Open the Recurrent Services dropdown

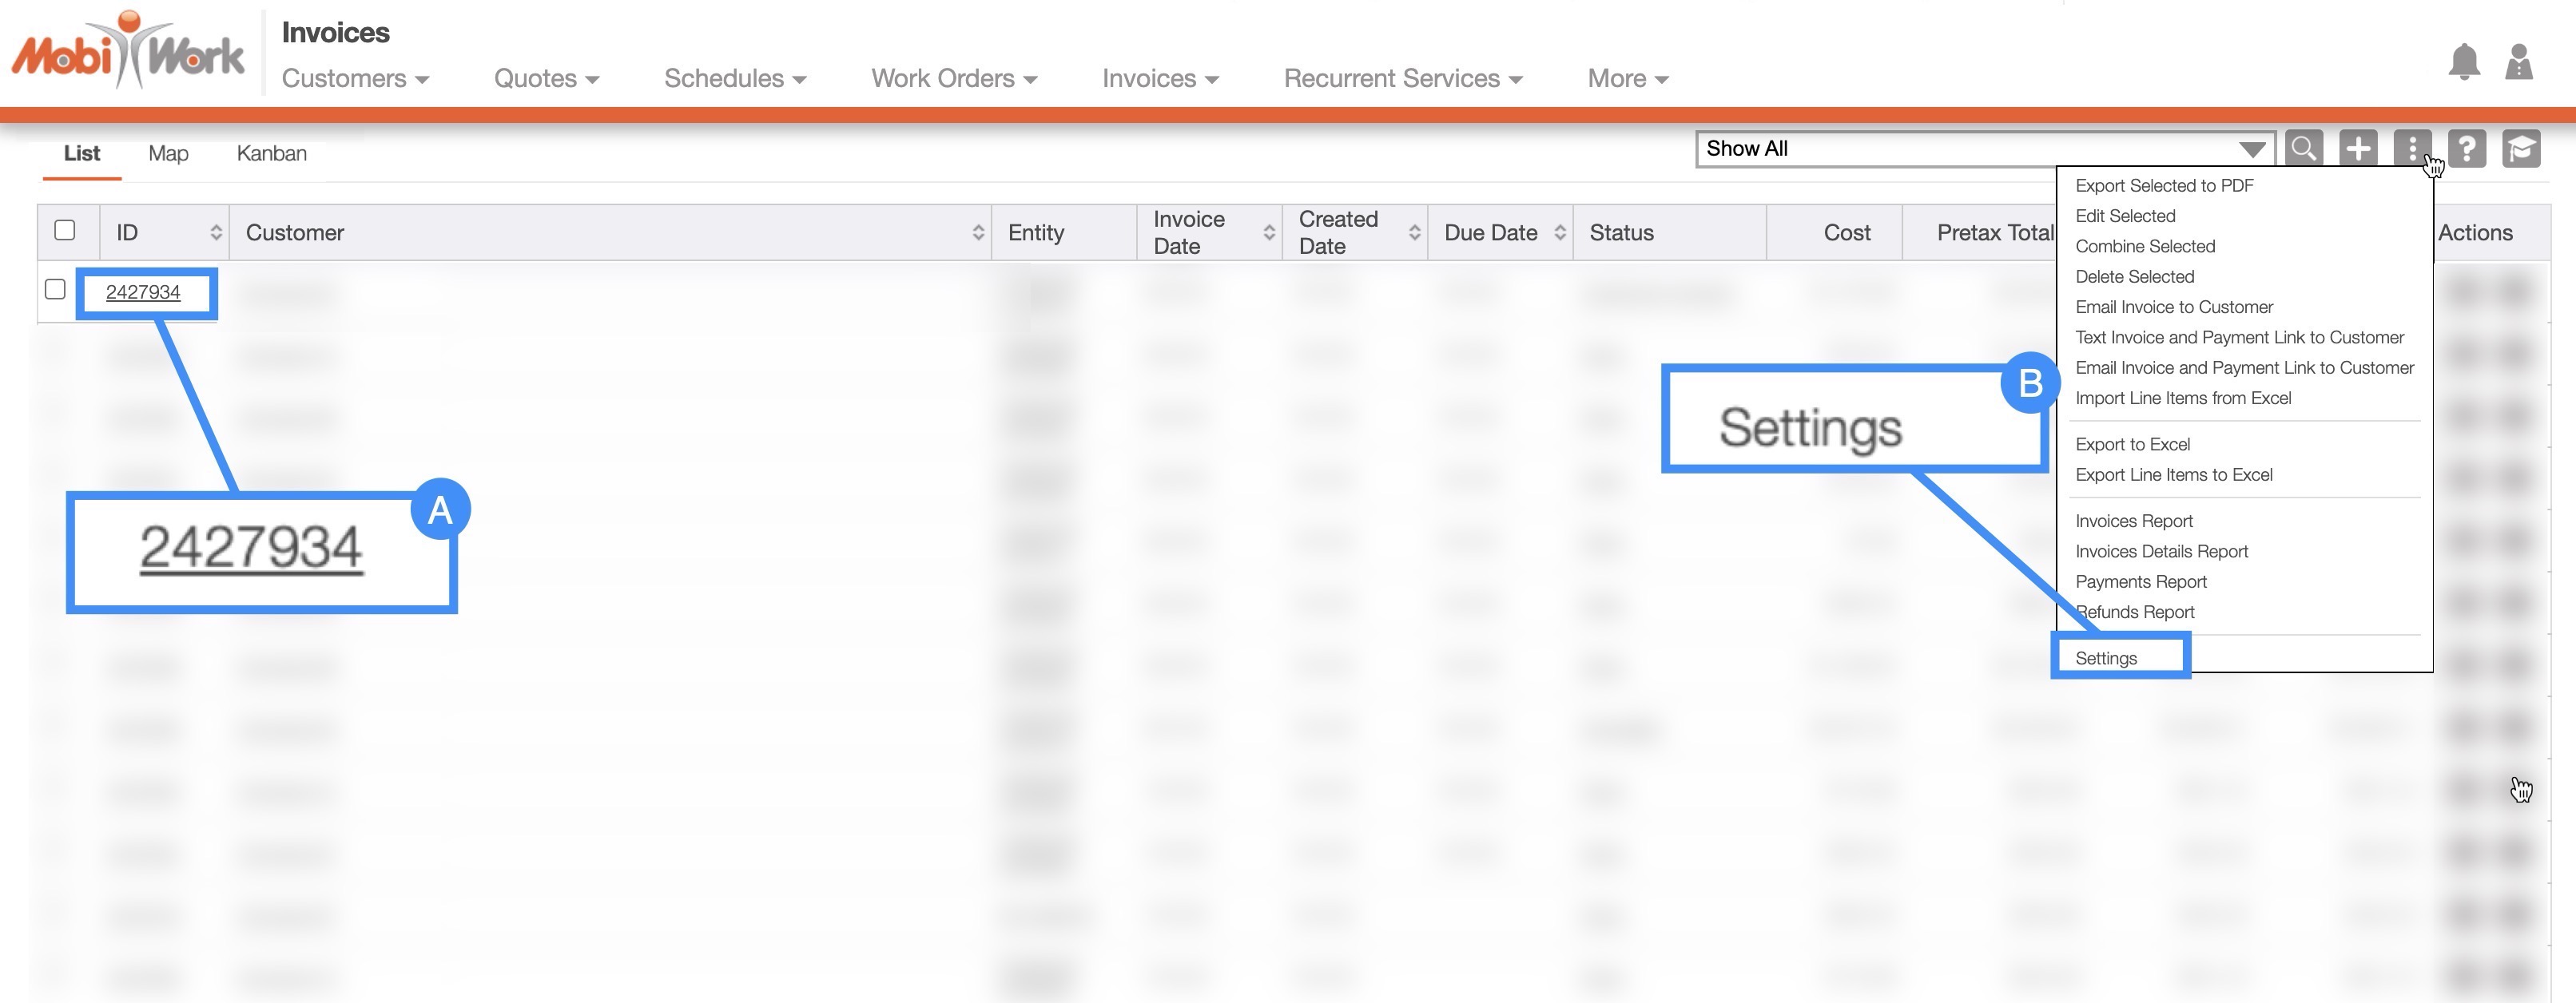click(x=1402, y=78)
